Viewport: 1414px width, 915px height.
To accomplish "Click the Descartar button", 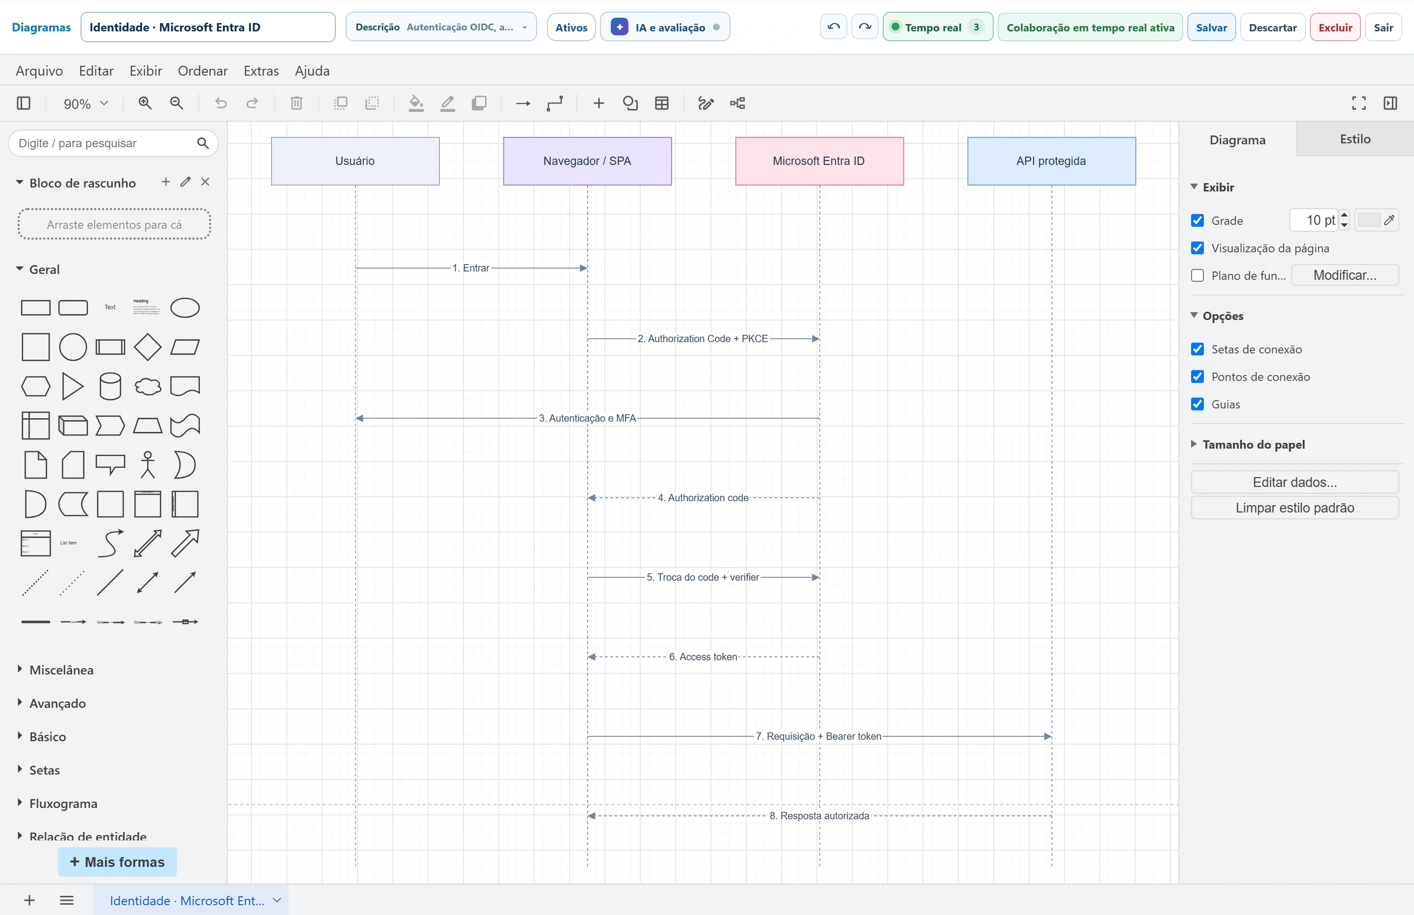I will coord(1273,27).
